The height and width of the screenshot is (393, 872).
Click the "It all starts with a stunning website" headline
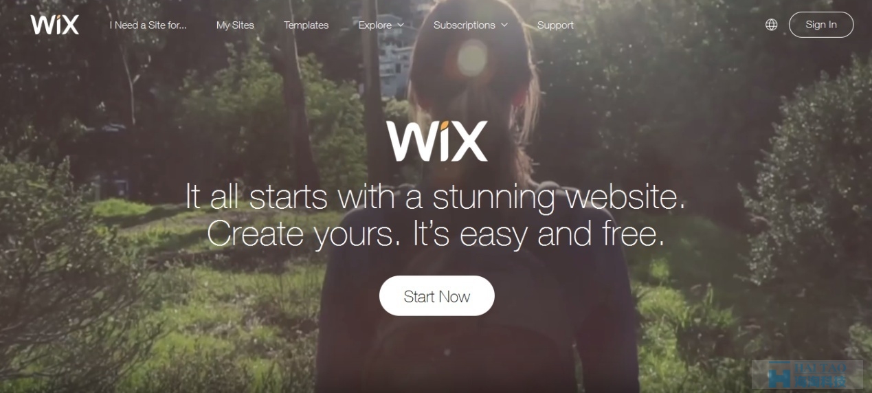pyautogui.click(x=436, y=196)
